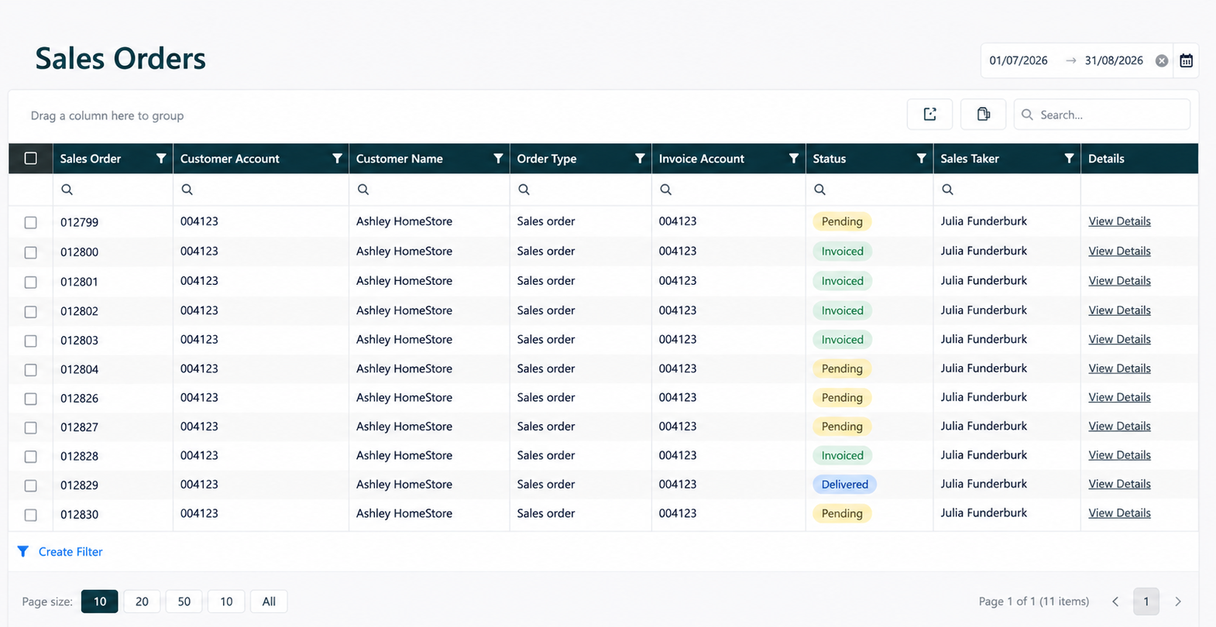Image resolution: width=1216 pixels, height=627 pixels.
Task: Focus the Search input field
Action: pos(1102,115)
